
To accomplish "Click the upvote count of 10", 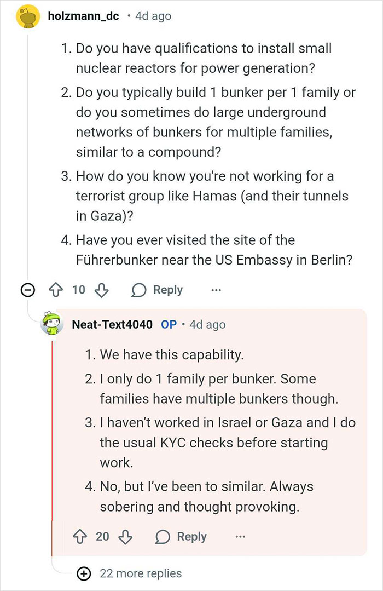I will (x=78, y=290).
